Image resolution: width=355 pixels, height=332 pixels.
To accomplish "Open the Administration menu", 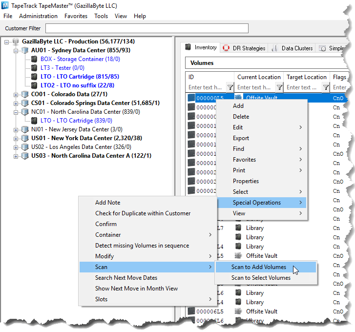I will 38,16.
